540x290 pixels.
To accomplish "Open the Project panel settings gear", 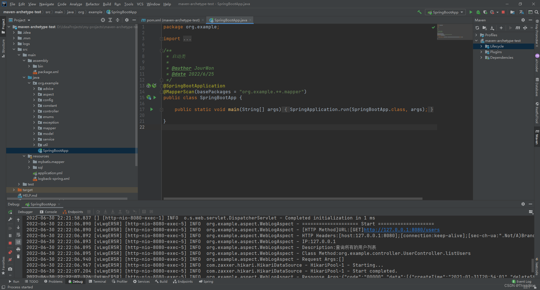I will point(127,20).
